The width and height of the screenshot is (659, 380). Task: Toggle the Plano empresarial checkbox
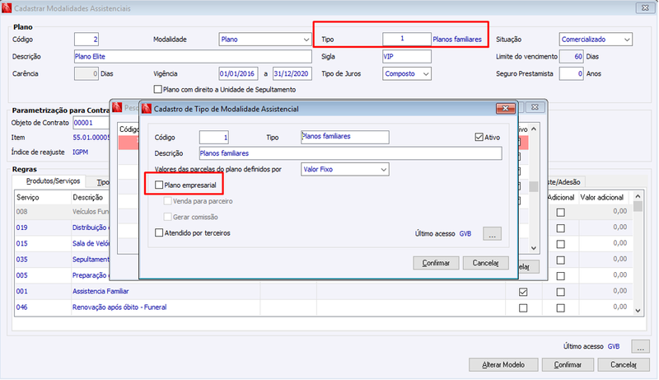click(159, 185)
